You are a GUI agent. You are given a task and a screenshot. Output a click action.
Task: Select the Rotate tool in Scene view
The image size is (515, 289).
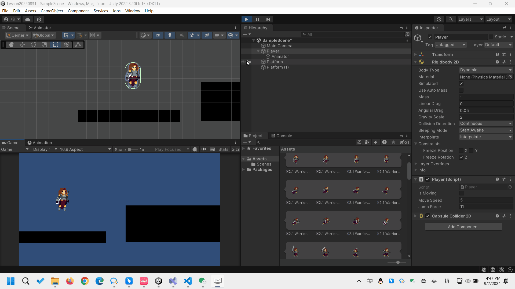[33, 45]
